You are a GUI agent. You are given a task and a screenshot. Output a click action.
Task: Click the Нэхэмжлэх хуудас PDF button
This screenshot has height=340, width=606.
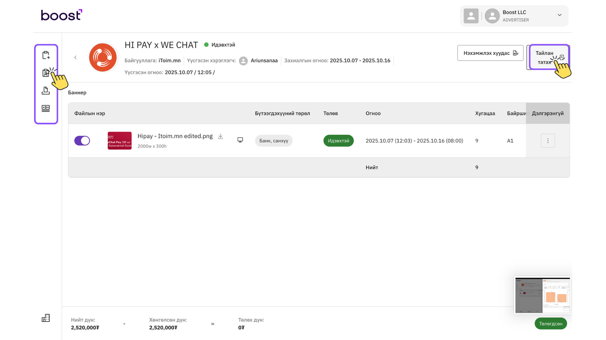490,53
